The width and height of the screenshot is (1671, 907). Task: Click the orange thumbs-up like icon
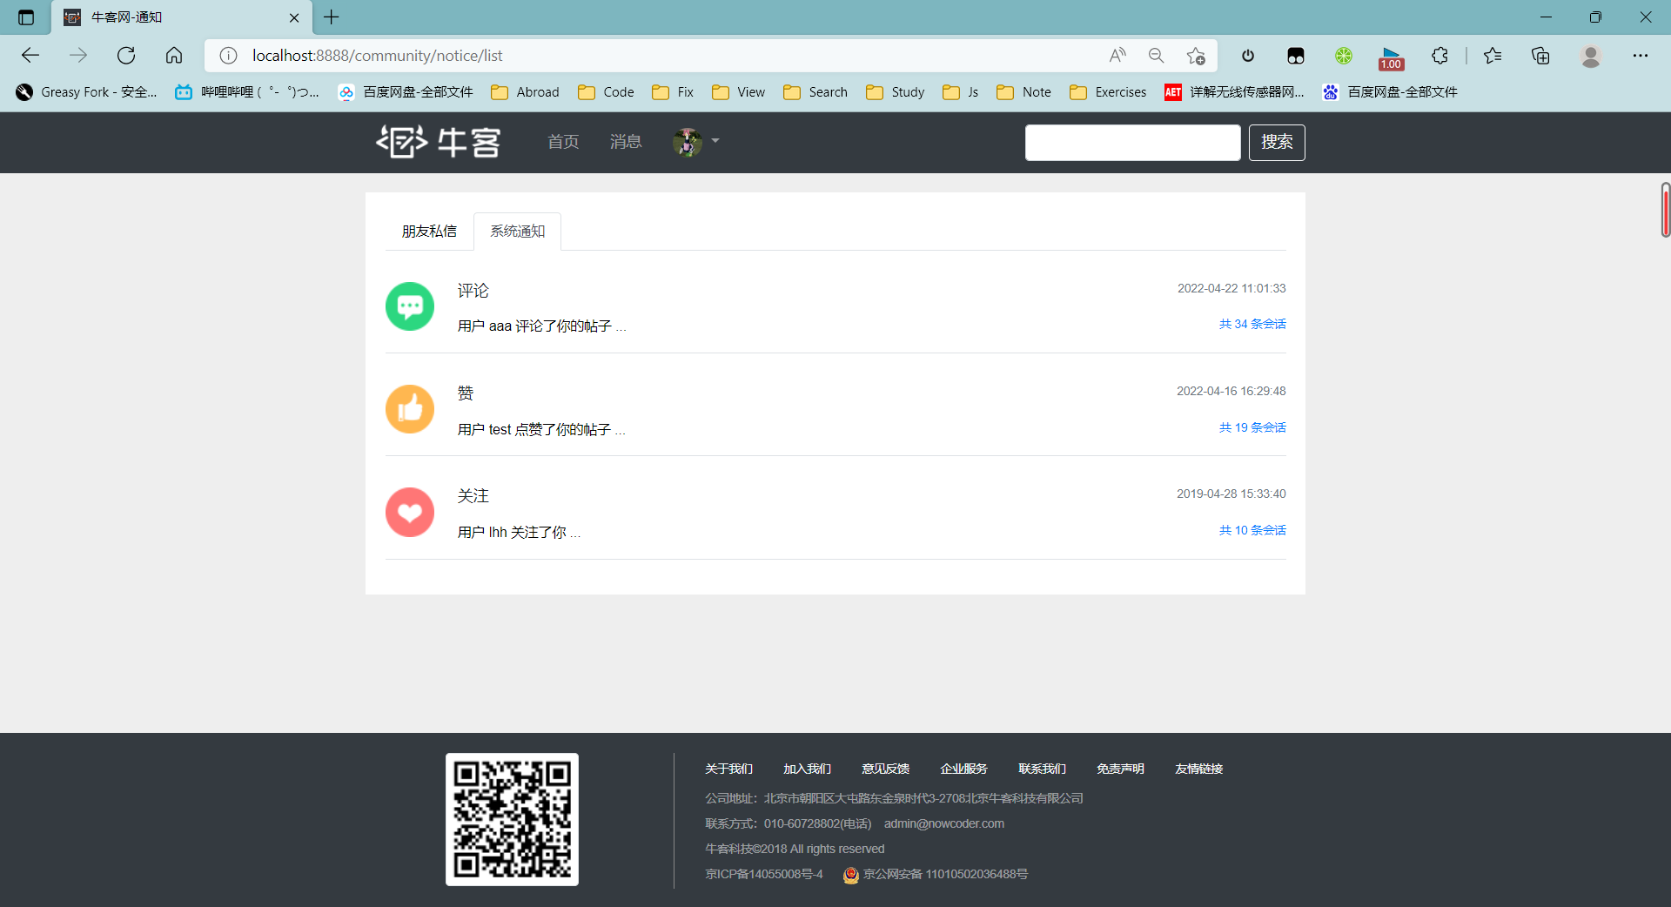coord(410,409)
